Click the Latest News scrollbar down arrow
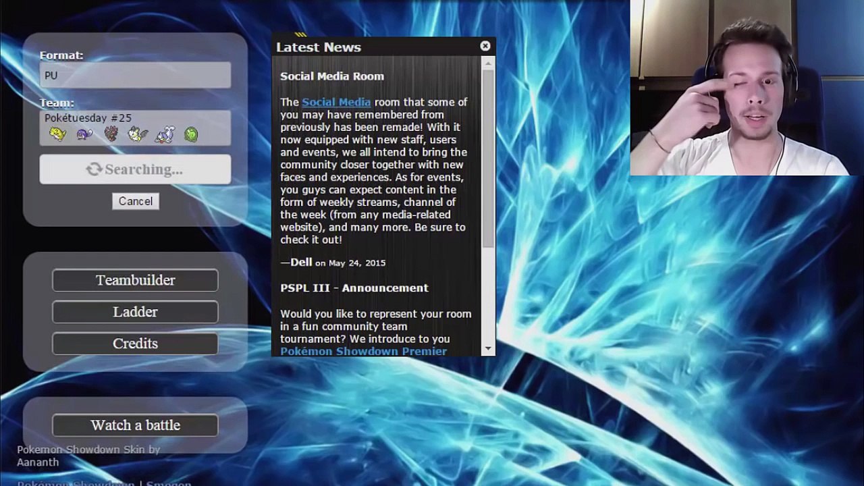Screen dimensions: 864x486 pyautogui.click(x=489, y=348)
